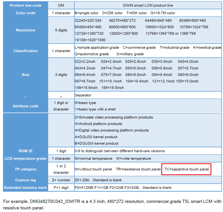The width and height of the screenshot is (223, 212).
Task: Select '12800=1280*800' resolution entry
Action: point(123,34)
